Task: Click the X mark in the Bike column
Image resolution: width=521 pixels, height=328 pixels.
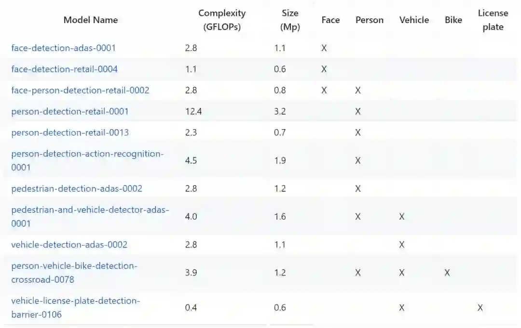Action: point(447,273)
